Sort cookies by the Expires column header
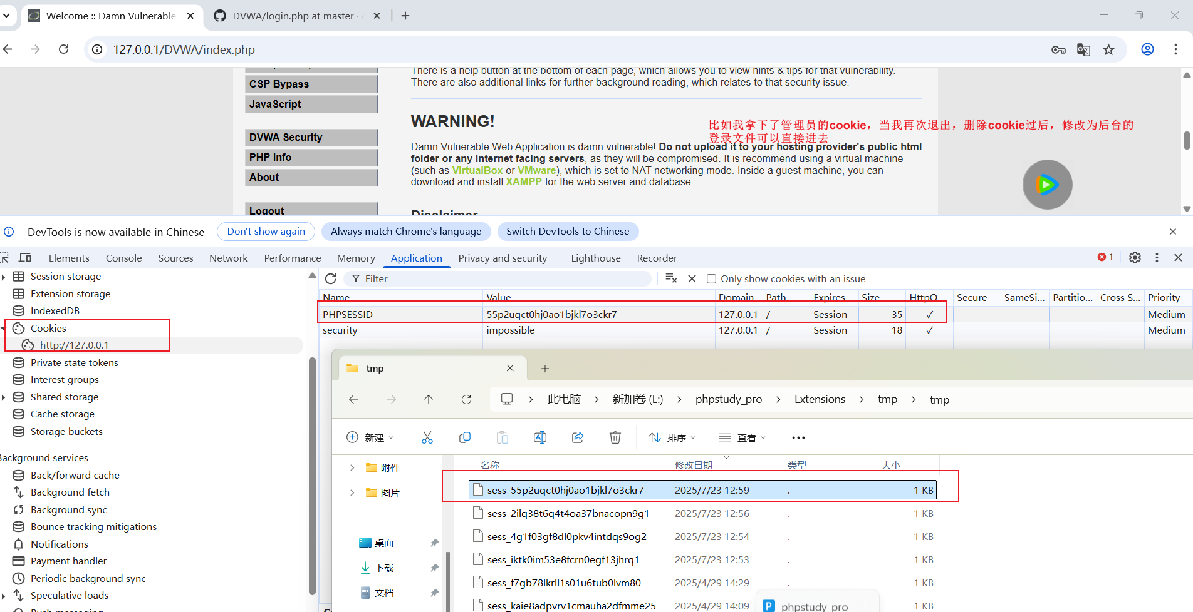Screen dimensions: 1193x612 tap(832, 297)
